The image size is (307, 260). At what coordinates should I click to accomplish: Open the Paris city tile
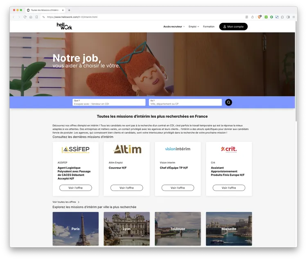[76, 229]
